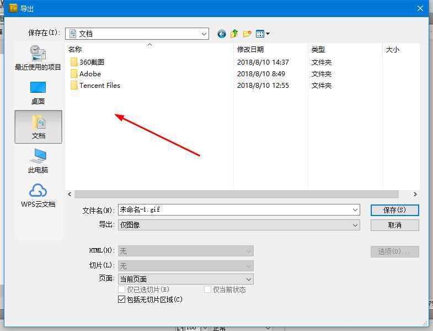The image size is (433, 331).
Task: Click date 2018/8/10 8:49
Action: 261,74
